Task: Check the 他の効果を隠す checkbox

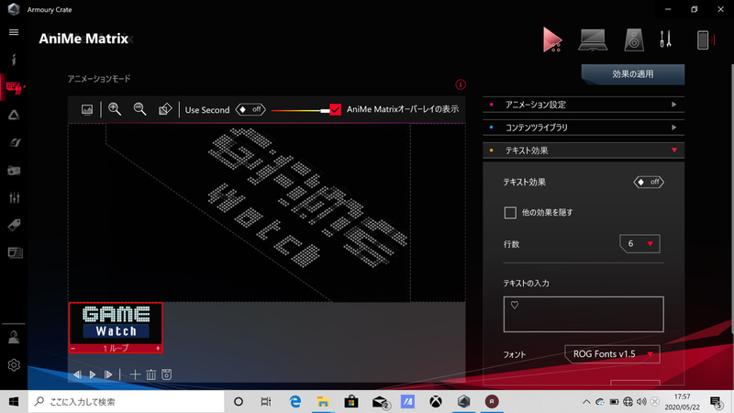Action: click(x=510, y=213)
